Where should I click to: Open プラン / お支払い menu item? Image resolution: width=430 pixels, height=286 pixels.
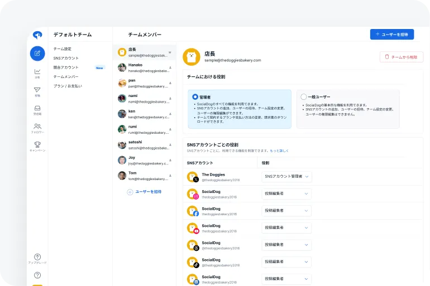[x=68, y=86]
